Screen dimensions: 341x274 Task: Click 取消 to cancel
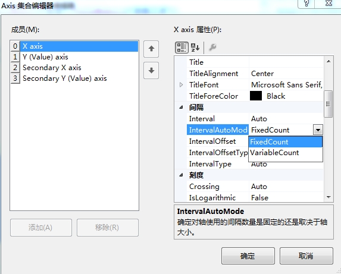pyautogui.click(x=306, y=256)
